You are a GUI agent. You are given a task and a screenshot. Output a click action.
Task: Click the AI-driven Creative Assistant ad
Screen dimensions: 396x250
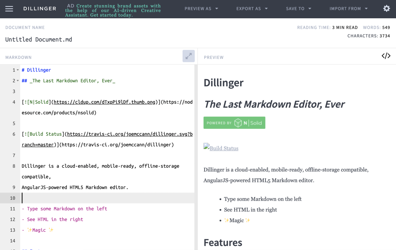point(113,10)
